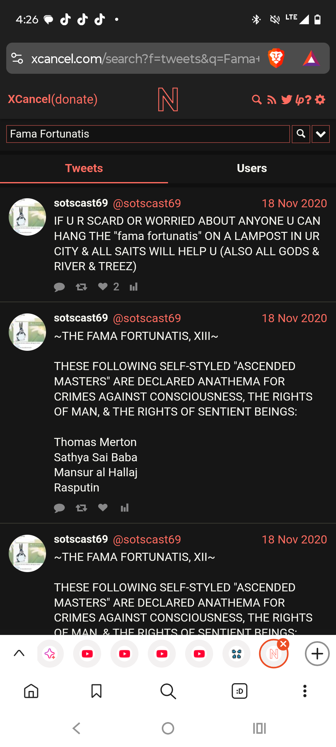Open tab switcher icon in bottom bar
The height and width of the screenshot is (747, 336).
click(240, 691)
